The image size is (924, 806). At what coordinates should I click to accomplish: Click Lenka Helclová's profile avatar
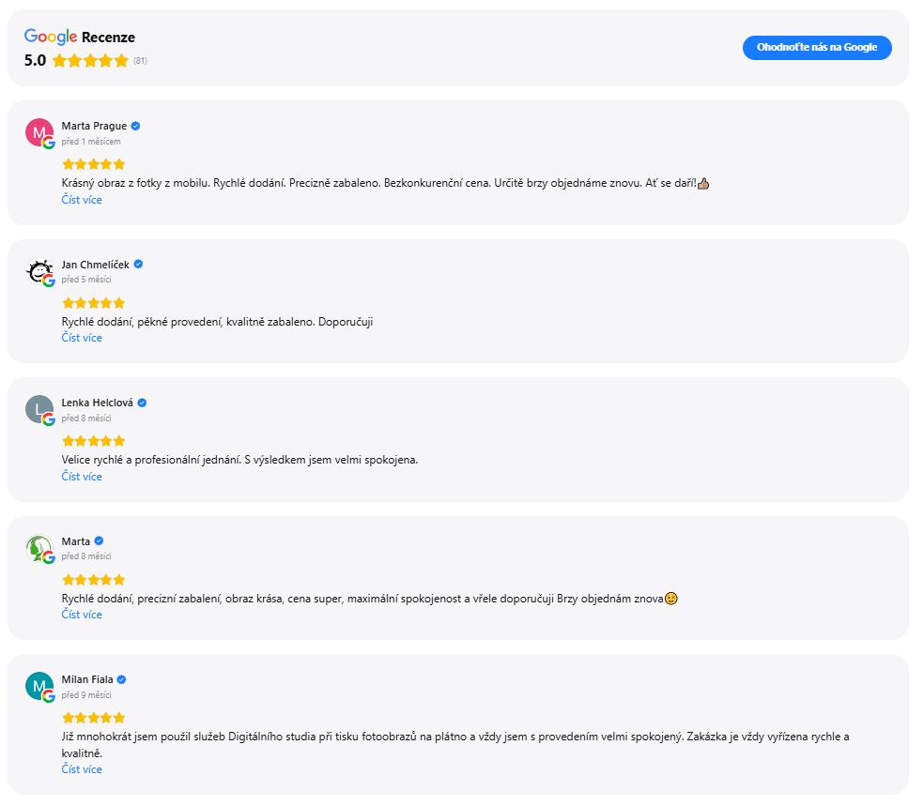point(38,408)
